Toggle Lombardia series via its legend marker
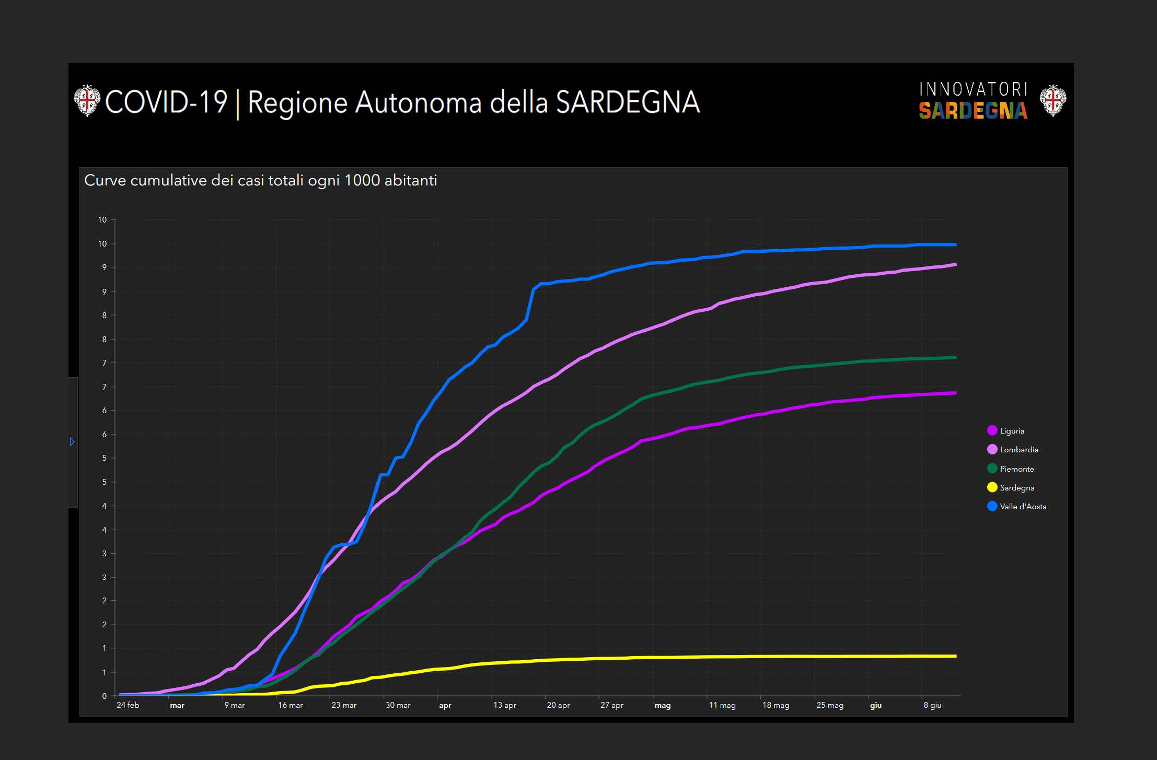Screen dimensions: 1157x760 (992, 450)
